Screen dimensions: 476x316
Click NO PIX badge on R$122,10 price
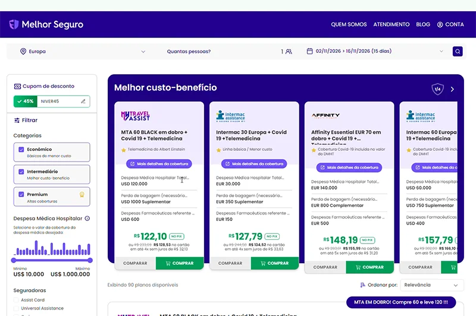(176, 236)
